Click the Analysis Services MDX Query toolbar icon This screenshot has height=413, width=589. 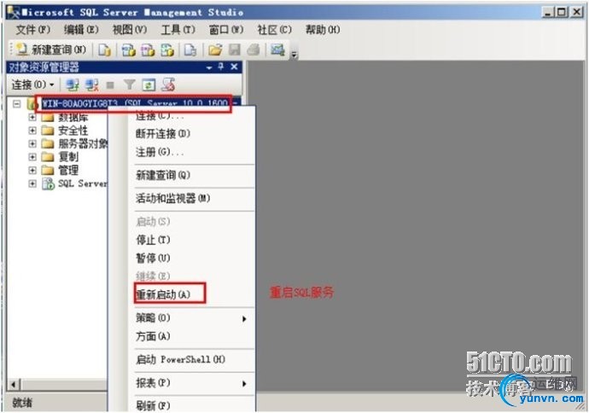[x=128, y=49]
